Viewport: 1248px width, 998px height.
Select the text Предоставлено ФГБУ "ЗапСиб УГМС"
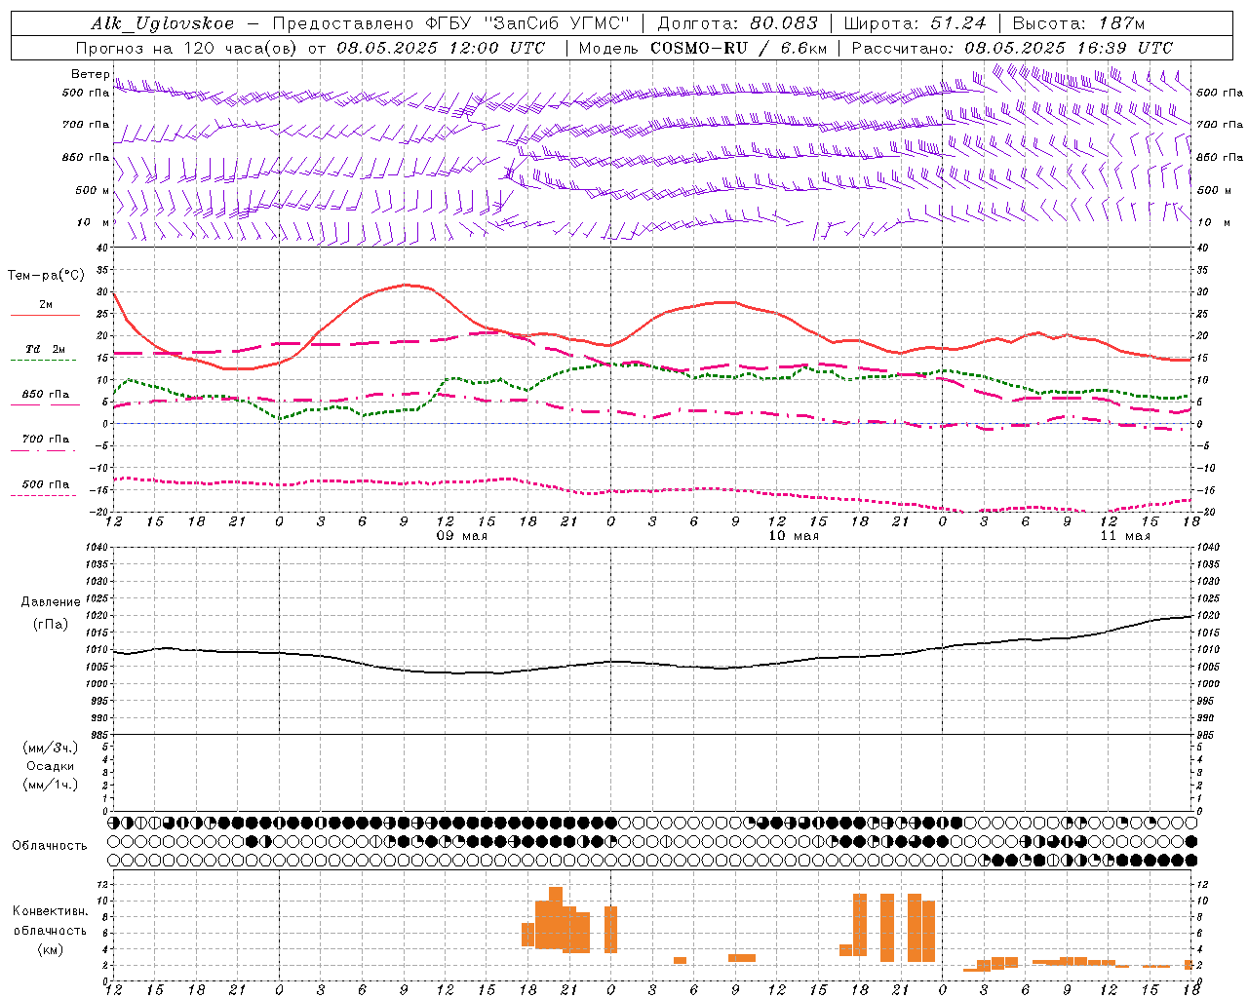tap(451, 23)
